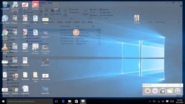Viewport: 185px width, 104px height.
Task: Focus the Search the web and Windows box
Action: pyautogui.click(x=30, y=101)
